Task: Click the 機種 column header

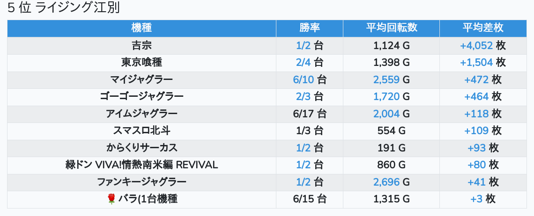Action: point(141,28)
